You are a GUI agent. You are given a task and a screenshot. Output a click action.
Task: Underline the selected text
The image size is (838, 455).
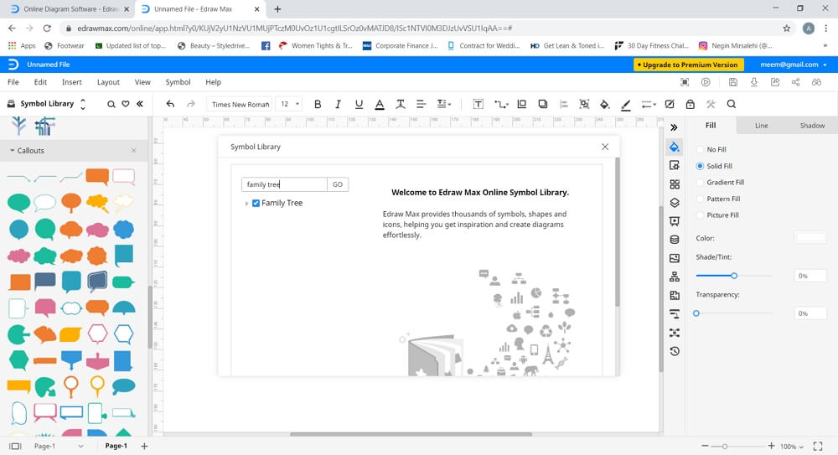(x=359, y=104)
